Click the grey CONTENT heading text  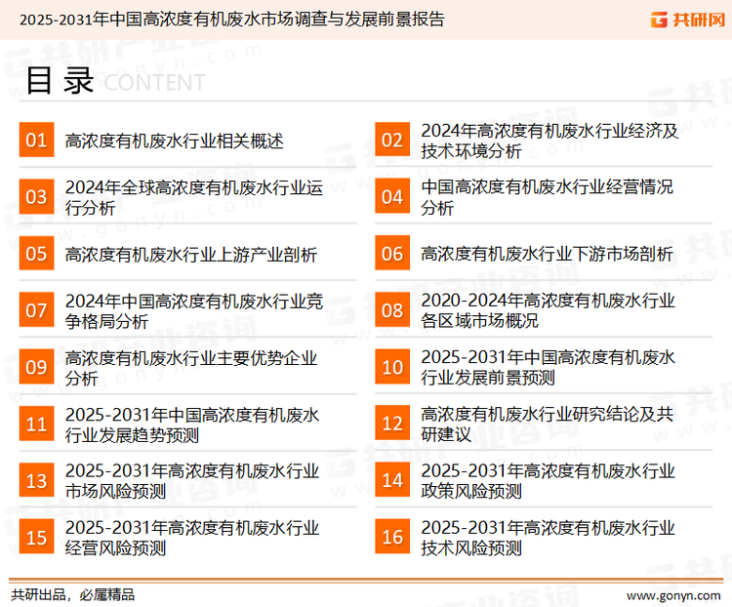coord(154,83)
